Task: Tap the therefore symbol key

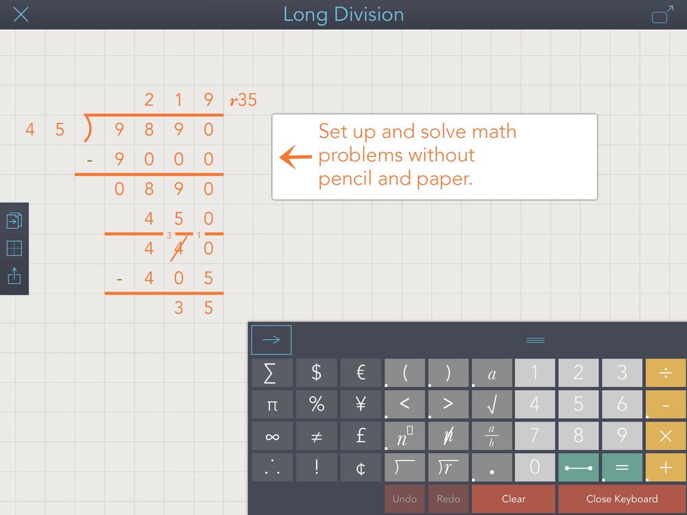Action: pos(272,467)
